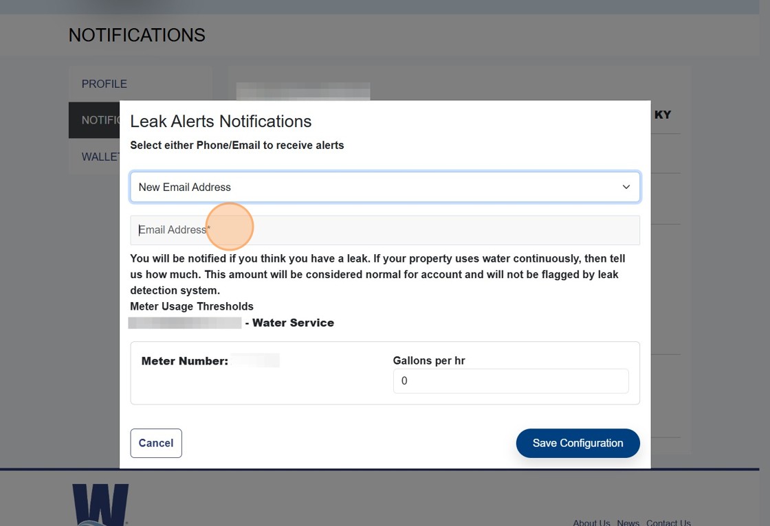Open the News page
The height and width of the screenshot is (526, 770).
pyautogui.click(x=628, y=522)
